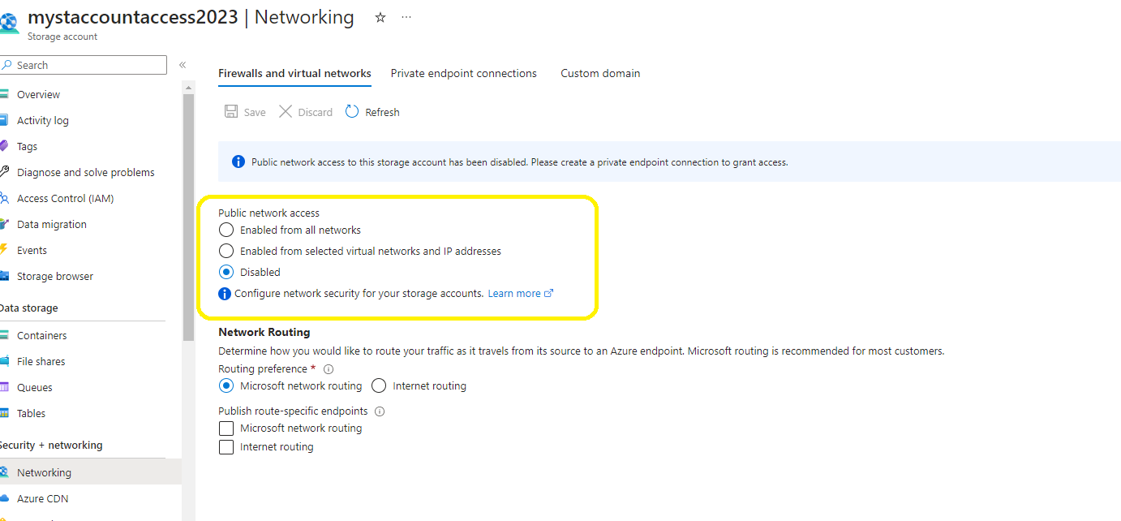Collapse the left navigation pane
The width and height of the screenshot is (1121, 521).
(182, 64)
